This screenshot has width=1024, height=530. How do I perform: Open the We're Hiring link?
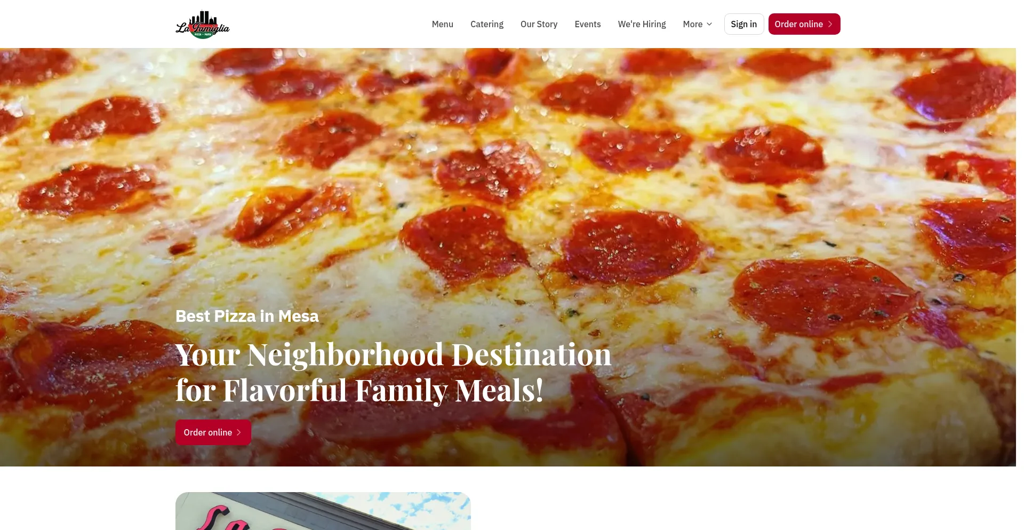(x=642, y=24)
